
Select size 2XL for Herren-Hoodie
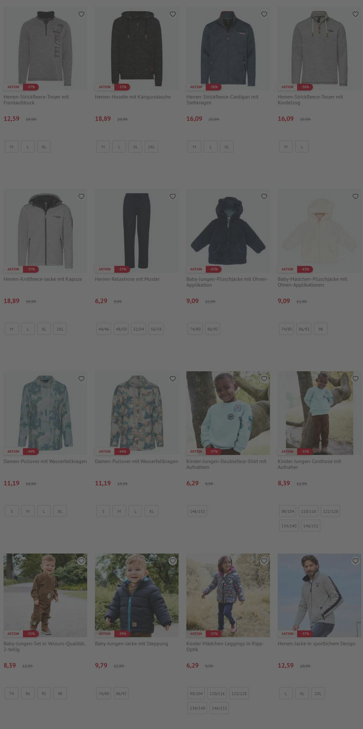[151, 147]
